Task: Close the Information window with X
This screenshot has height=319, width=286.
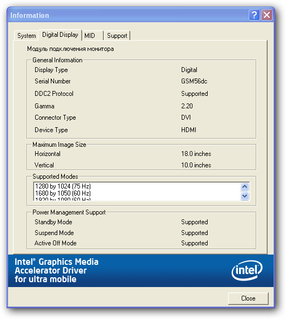Action: pyautogui.click(x=267, y=15)
